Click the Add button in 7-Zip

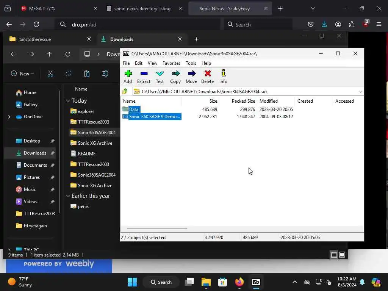click(128, 77)
